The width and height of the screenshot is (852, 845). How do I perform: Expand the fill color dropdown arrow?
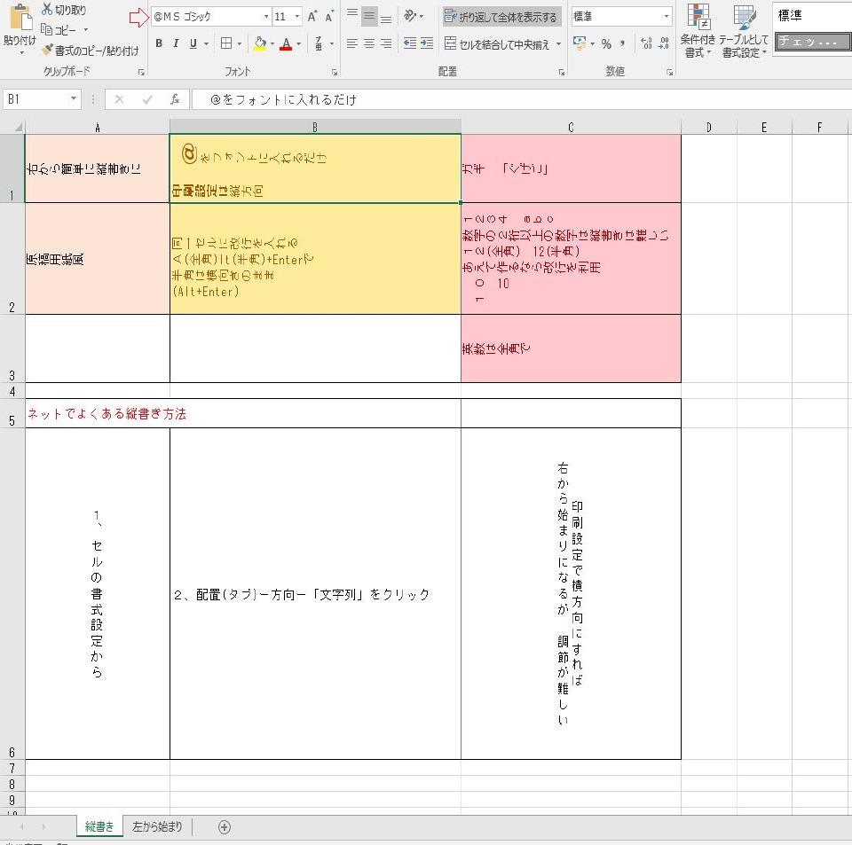coord(272,43)
